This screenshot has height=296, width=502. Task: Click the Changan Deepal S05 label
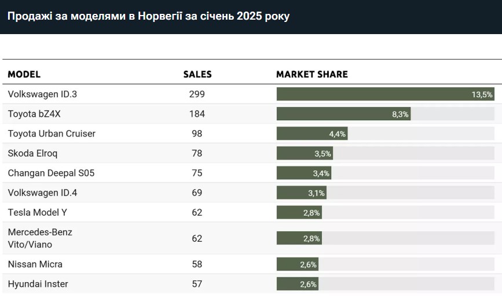(x=51, y=173)
